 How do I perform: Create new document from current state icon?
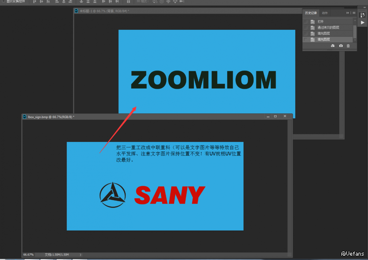[x=333, y=46]
